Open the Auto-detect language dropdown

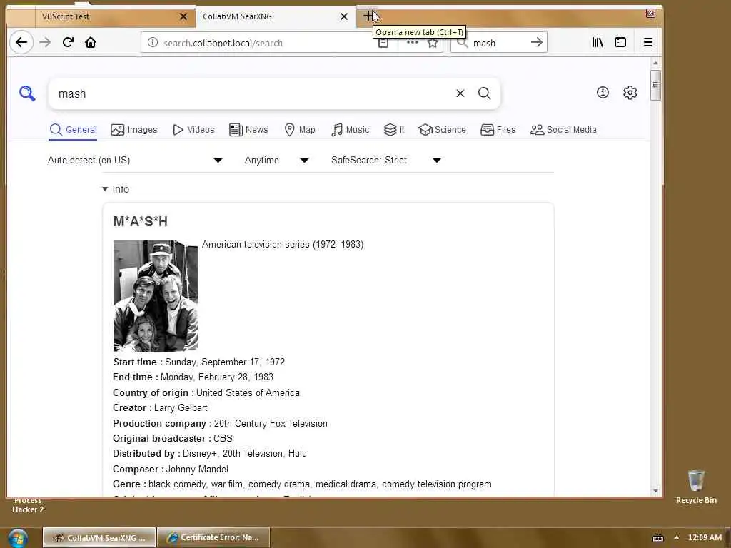[135, 161]
